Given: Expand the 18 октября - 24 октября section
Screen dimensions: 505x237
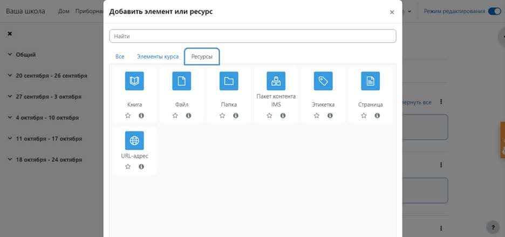Looking at the screenshot, I should tap(10, 159).
